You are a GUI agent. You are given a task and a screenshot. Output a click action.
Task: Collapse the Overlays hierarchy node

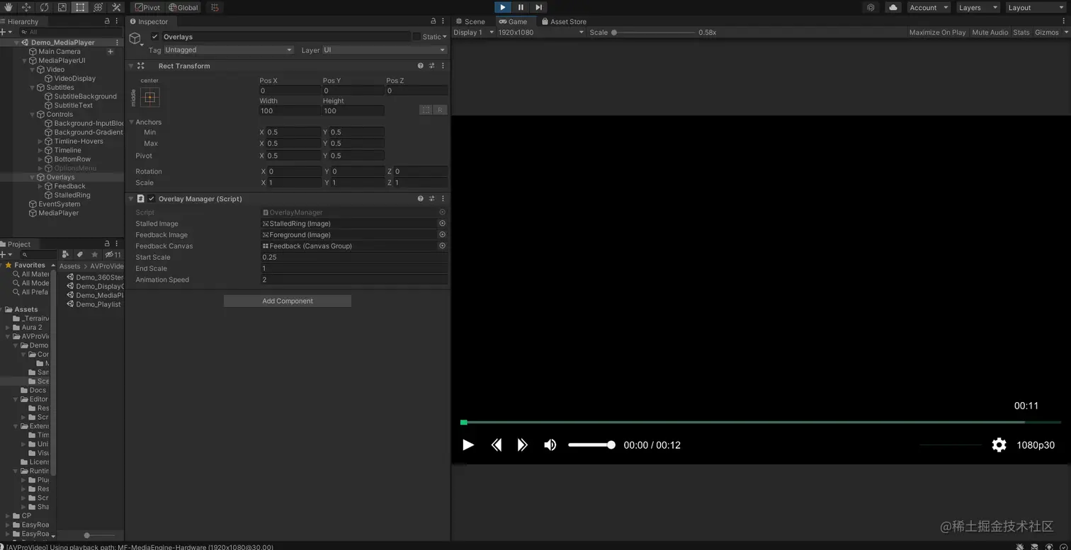tap(32, 178)
